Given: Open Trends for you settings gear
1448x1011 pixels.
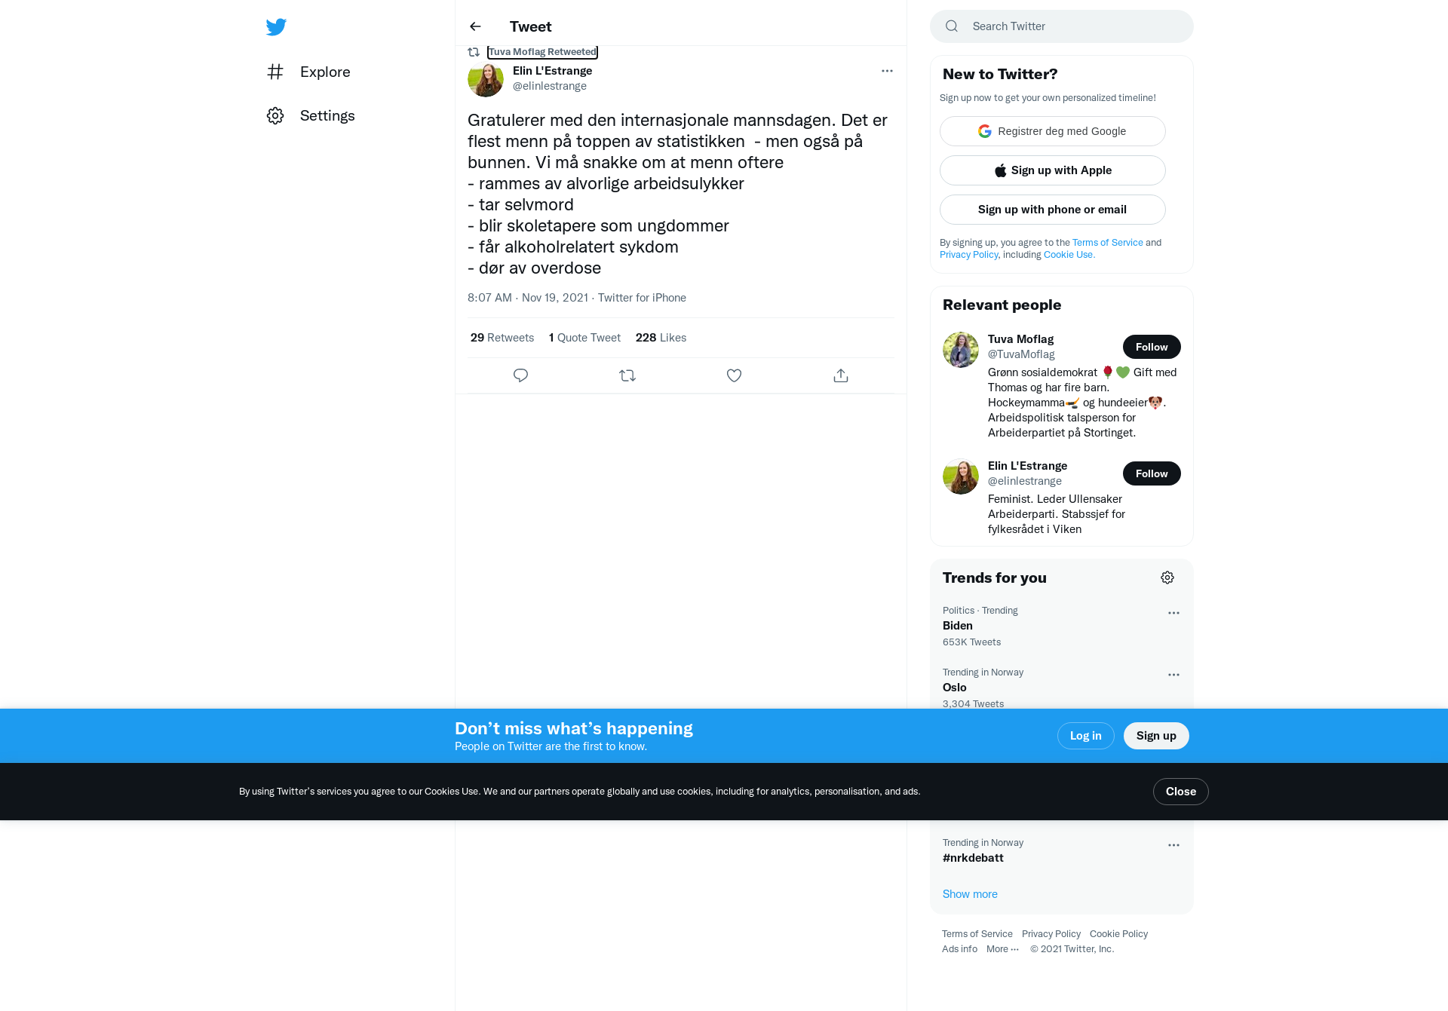Looking at the screenshot, I should (x=1167, y=577).
